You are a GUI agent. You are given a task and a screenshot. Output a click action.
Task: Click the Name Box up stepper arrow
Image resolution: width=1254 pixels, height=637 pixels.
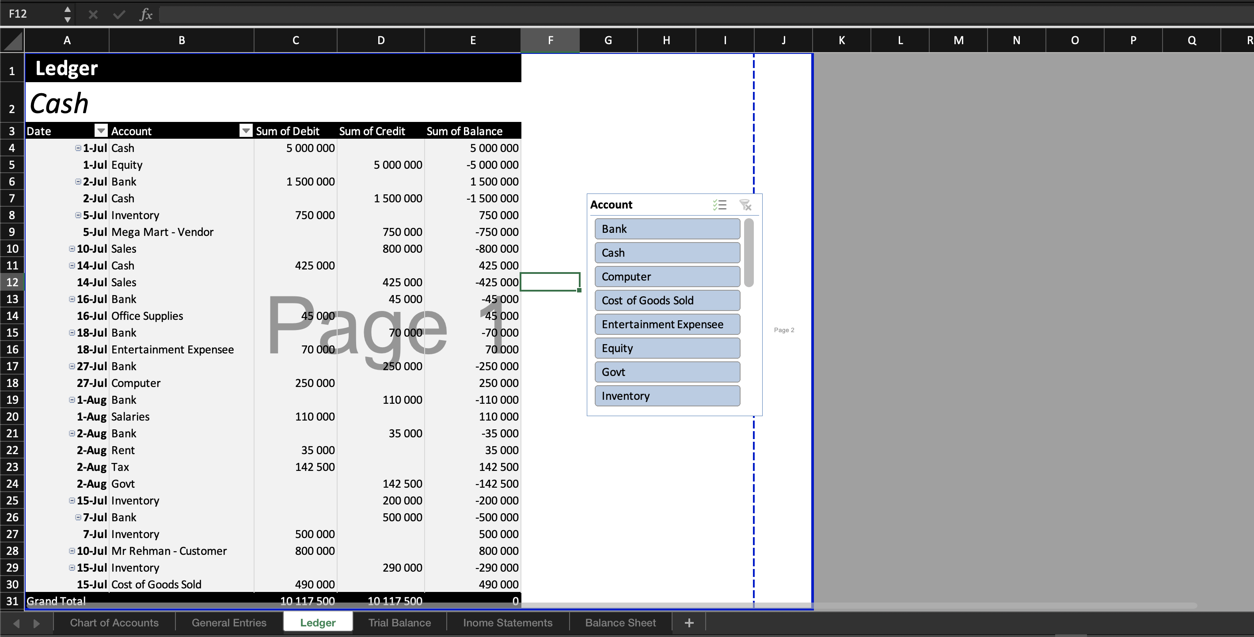tap(67, 9)
